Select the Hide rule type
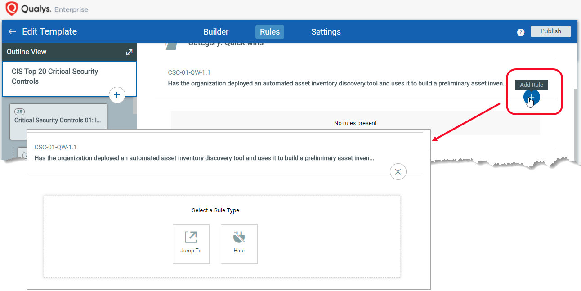 (x=239, y=244)
